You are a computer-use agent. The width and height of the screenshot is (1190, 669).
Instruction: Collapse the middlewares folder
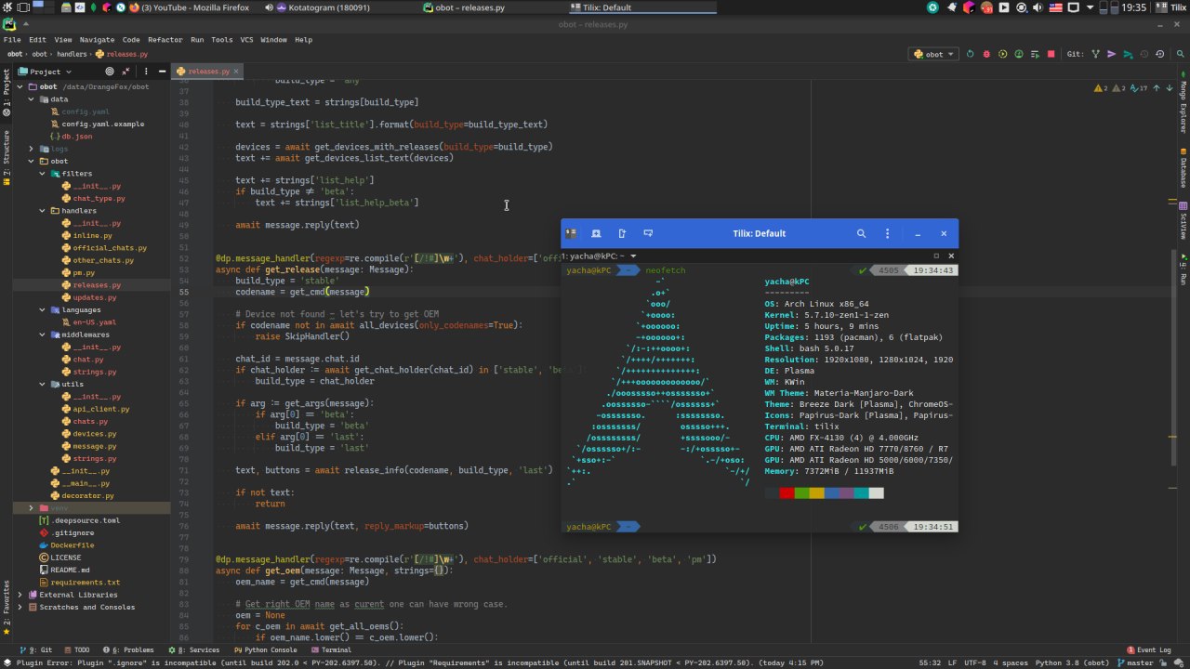43,334
